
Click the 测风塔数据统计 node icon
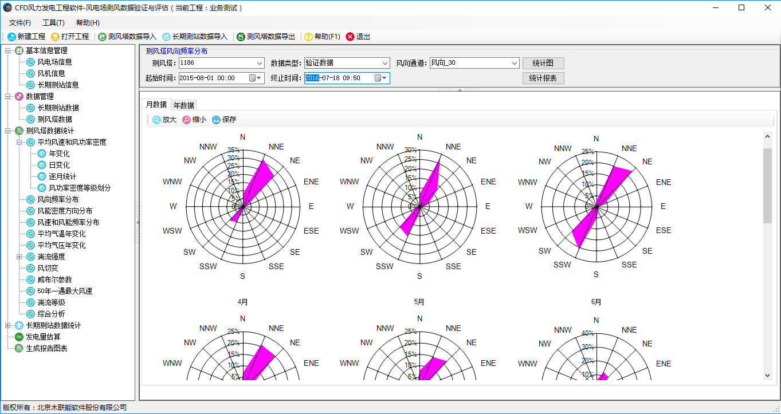19,131
